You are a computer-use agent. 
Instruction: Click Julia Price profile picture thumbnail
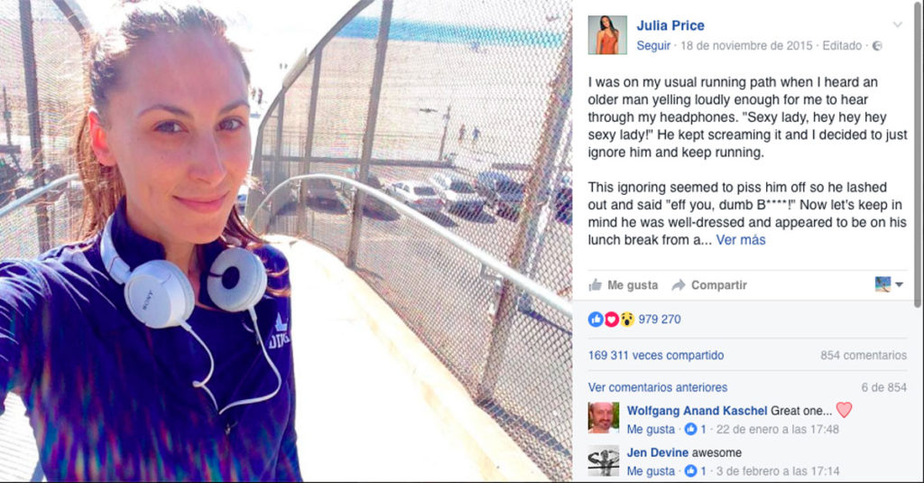point(607,35)
